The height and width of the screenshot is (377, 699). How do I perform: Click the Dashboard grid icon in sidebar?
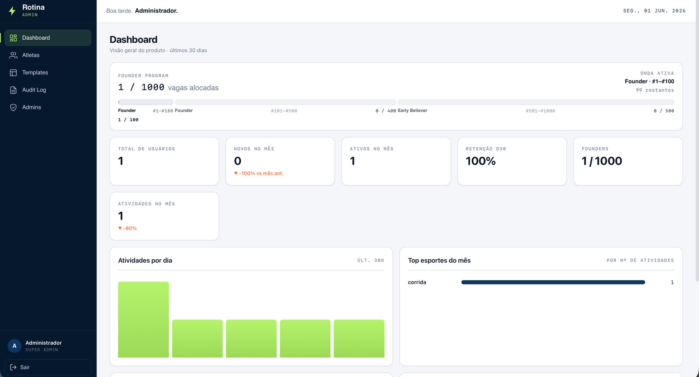click(14, 38)
